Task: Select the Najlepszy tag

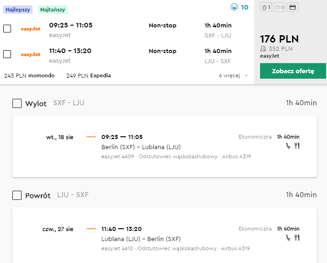Action: (x=17, y=9)
